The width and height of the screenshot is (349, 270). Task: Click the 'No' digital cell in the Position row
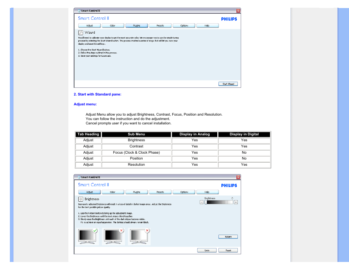[x=244, y=158]
